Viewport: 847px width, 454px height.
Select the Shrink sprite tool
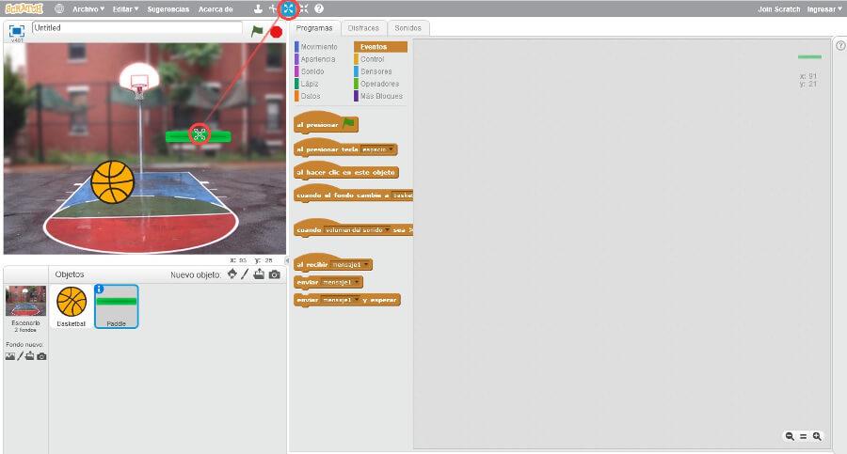(304, 8)
